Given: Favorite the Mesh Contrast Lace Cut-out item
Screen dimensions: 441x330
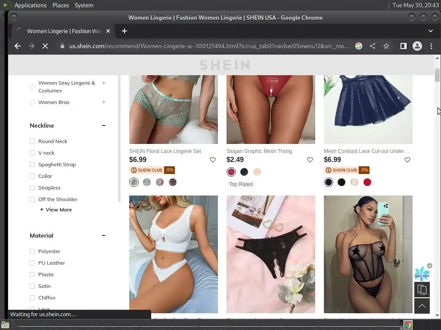Looking at the screenshot, I should (407, 160).
